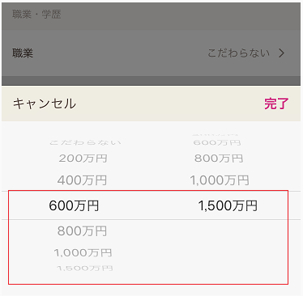Tap the picker toolbar between キャンセル and 完了
Screen dimensions: 303x296
170,104
